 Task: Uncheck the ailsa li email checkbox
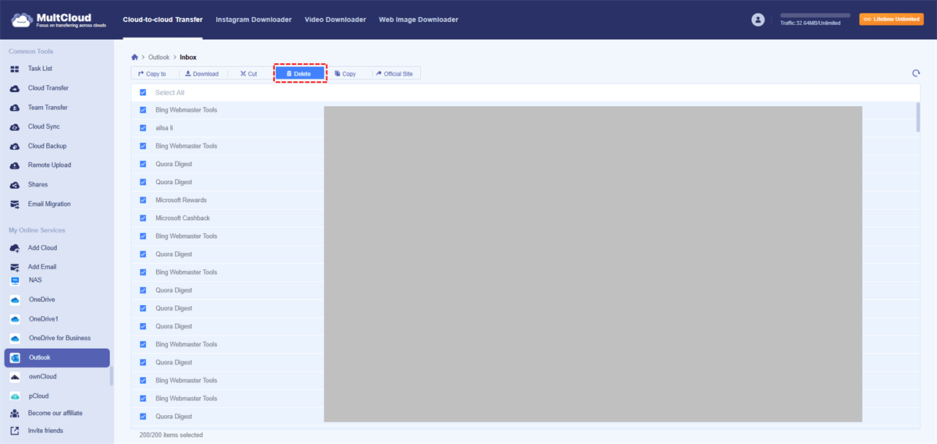143,128
